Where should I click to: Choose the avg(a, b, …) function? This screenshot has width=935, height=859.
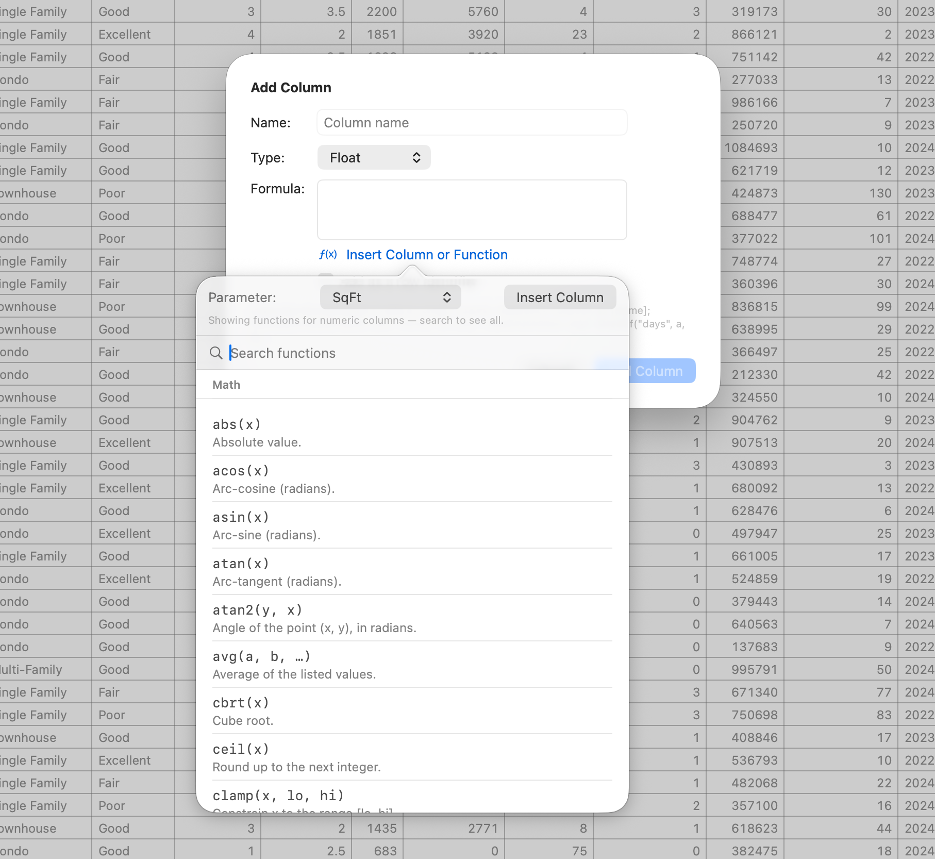point(412,665)
